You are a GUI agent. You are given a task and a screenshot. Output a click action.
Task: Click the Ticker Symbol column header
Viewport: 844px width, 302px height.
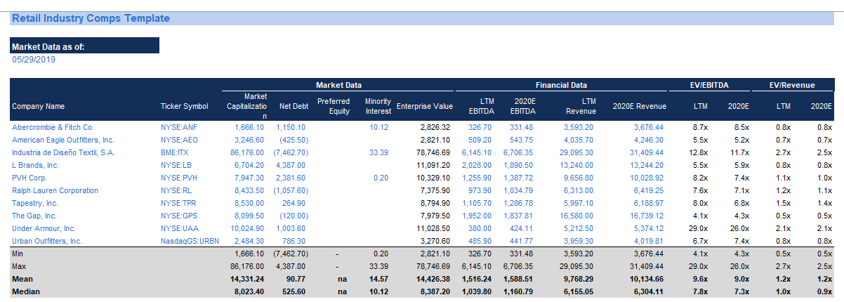point(185,107)
